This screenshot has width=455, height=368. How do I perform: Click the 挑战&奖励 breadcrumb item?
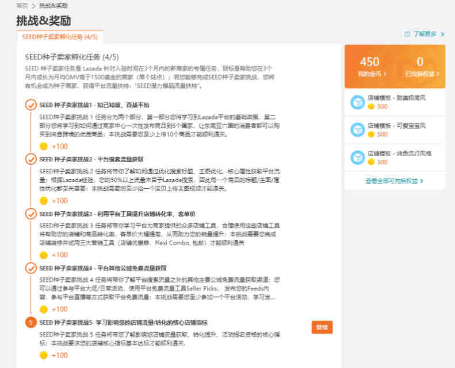click(x=53, y=6)
